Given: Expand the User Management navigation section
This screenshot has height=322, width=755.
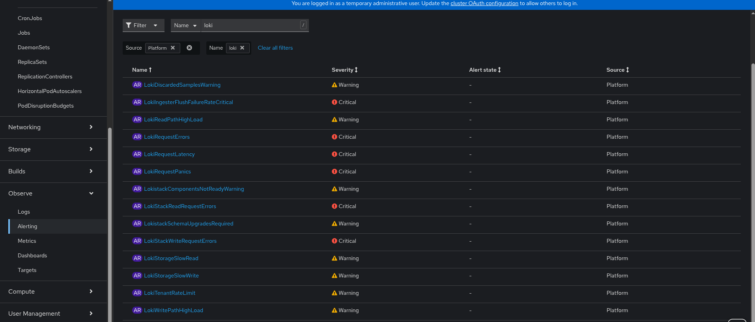Looking at the screenshot, I should tap(53, 314).
